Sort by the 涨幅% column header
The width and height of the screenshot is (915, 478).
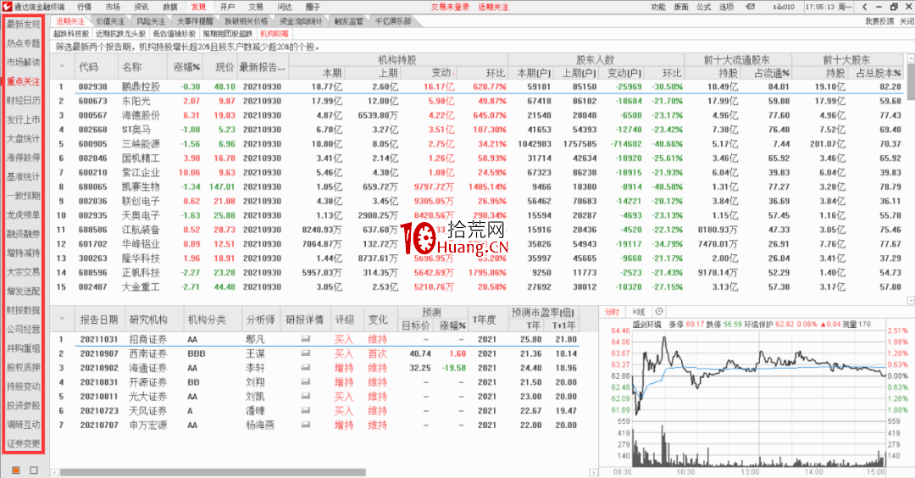coord(186,67)
